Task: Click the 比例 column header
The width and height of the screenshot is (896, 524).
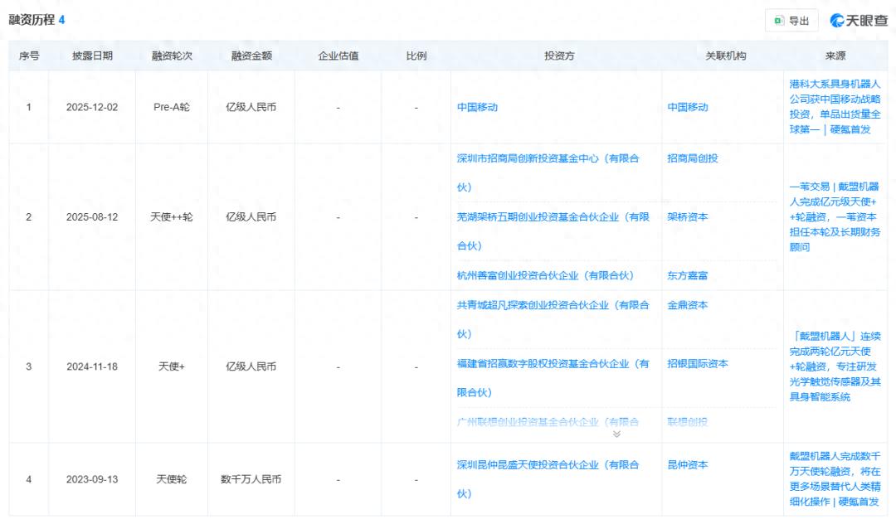Action: coord(416,56)
